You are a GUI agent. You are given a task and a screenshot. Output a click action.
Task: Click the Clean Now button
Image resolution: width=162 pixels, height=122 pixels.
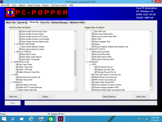(14, 97)
